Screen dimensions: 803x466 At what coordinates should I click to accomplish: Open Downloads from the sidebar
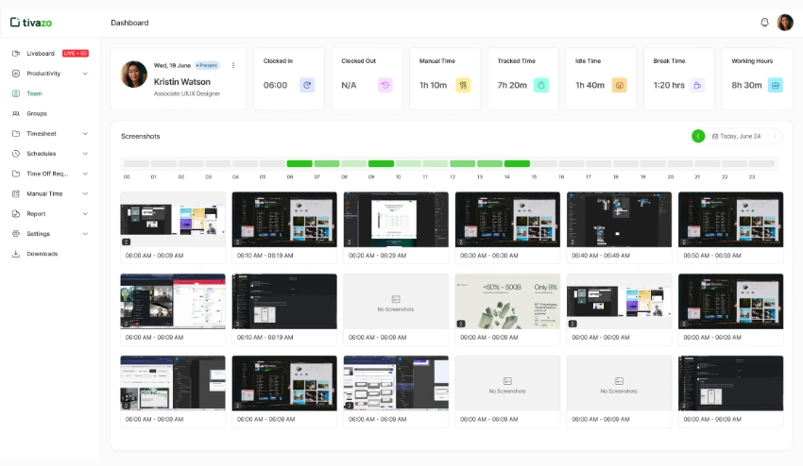(42, 254)
